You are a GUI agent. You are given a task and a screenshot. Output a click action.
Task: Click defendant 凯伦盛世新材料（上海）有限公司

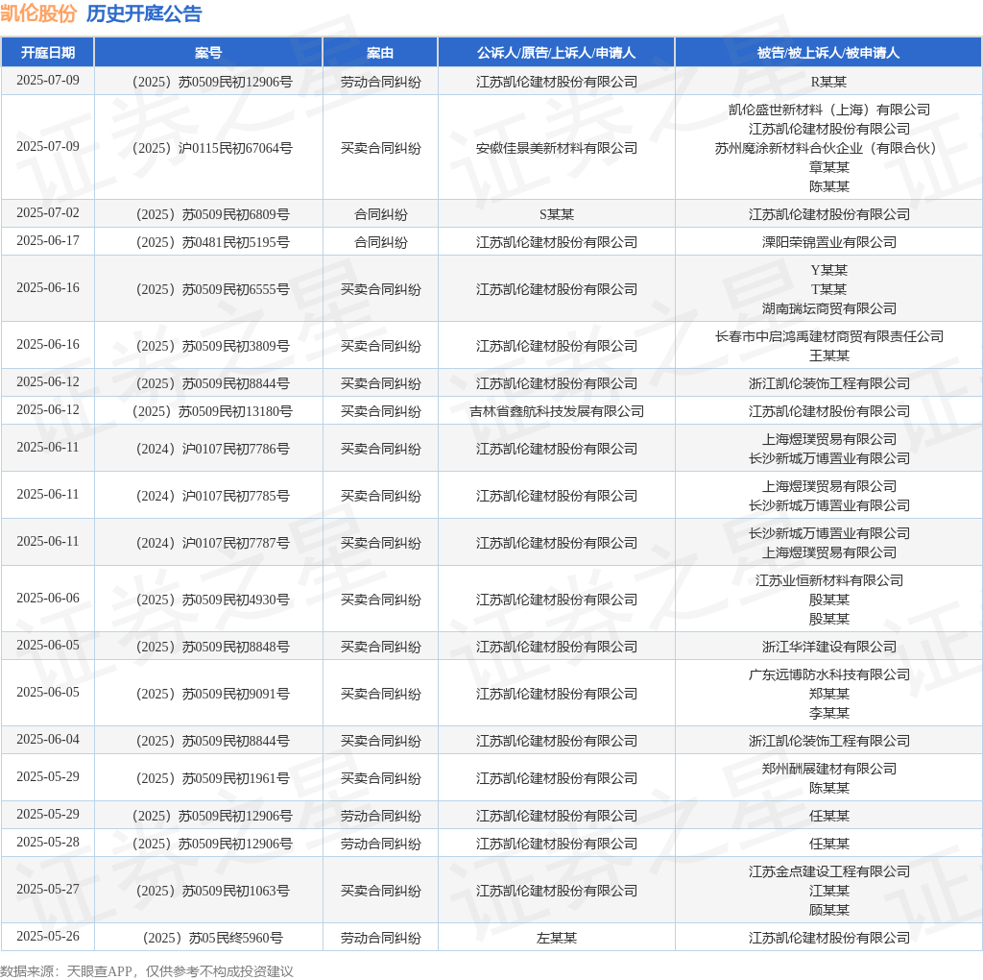[828, 110]
